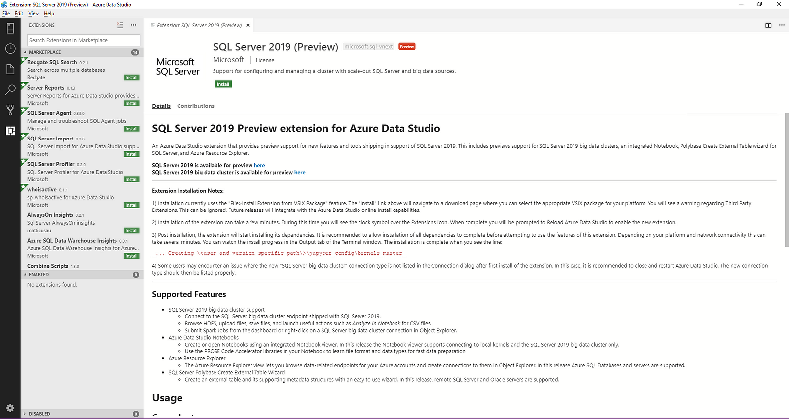This screenshot has height=419, width=789.
Task: Install Server Reports extension
Action: 131,104
